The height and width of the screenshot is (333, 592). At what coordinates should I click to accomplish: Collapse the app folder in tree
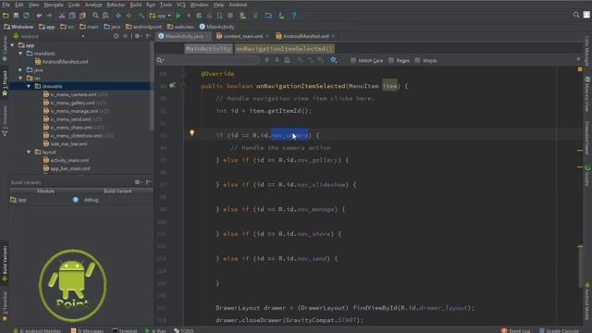(12, 45)
